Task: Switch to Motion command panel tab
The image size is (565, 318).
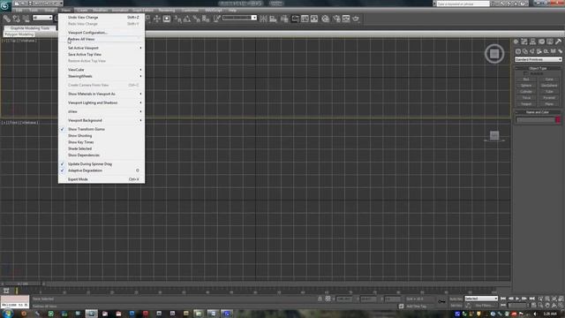Action: [541, 42]
